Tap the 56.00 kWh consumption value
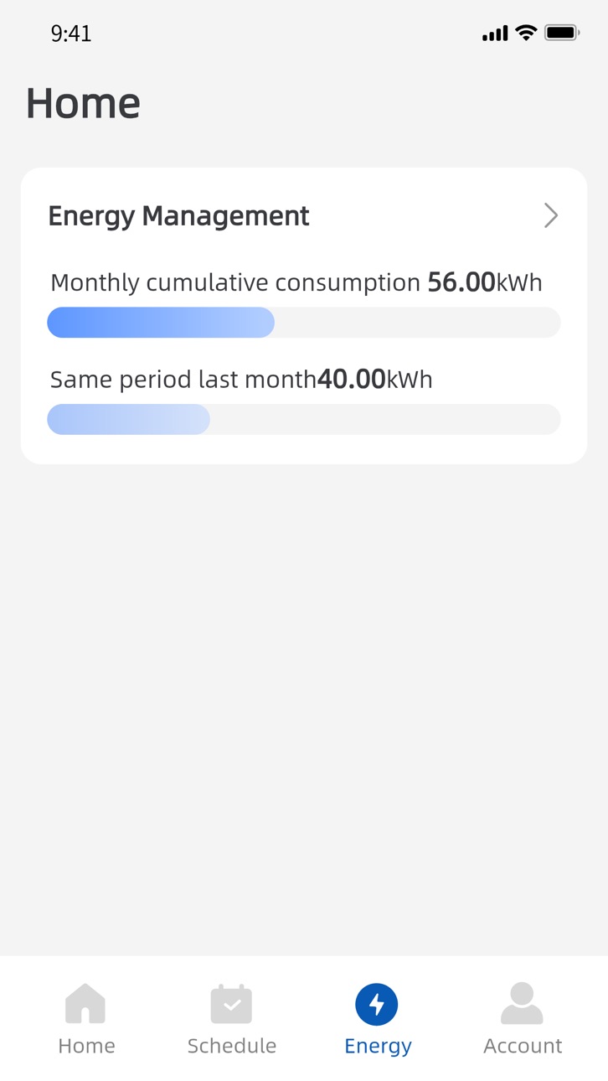608x1081 pixels. 485,282
